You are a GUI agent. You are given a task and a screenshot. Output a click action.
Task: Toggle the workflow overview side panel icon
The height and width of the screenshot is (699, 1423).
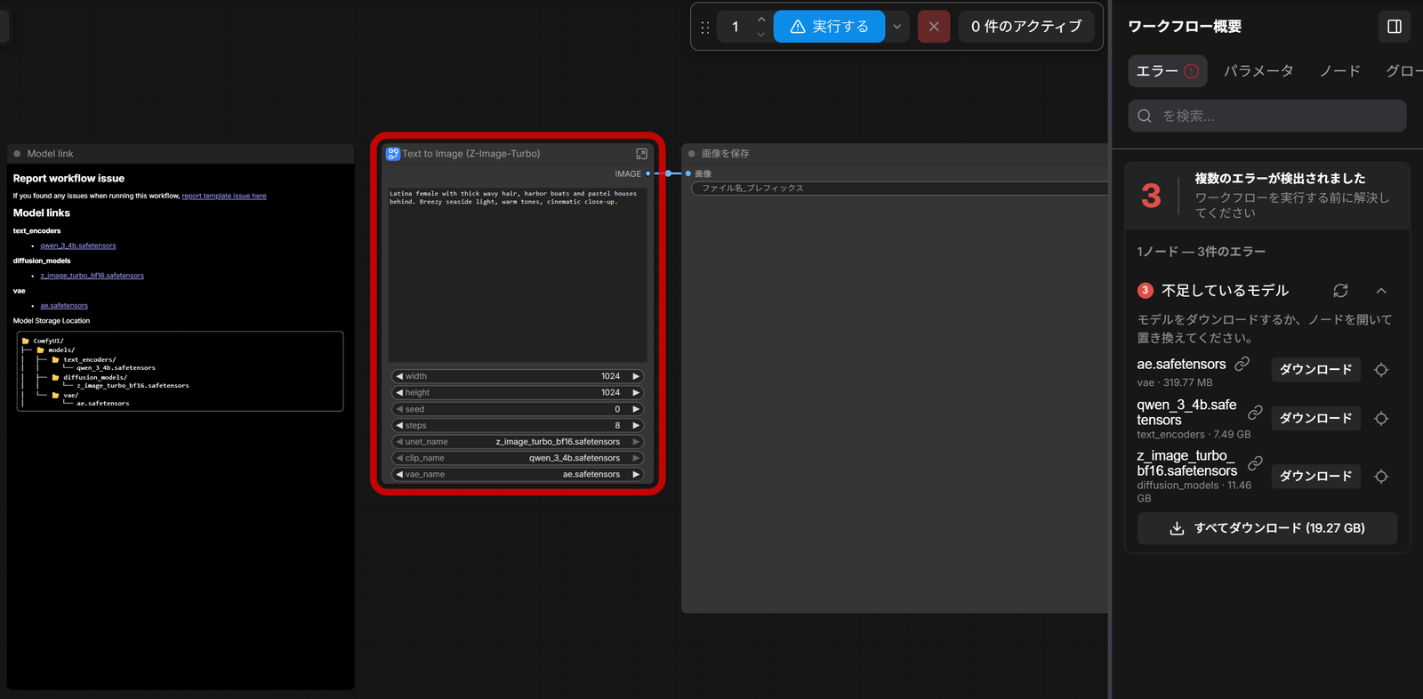coord(1395,27)
